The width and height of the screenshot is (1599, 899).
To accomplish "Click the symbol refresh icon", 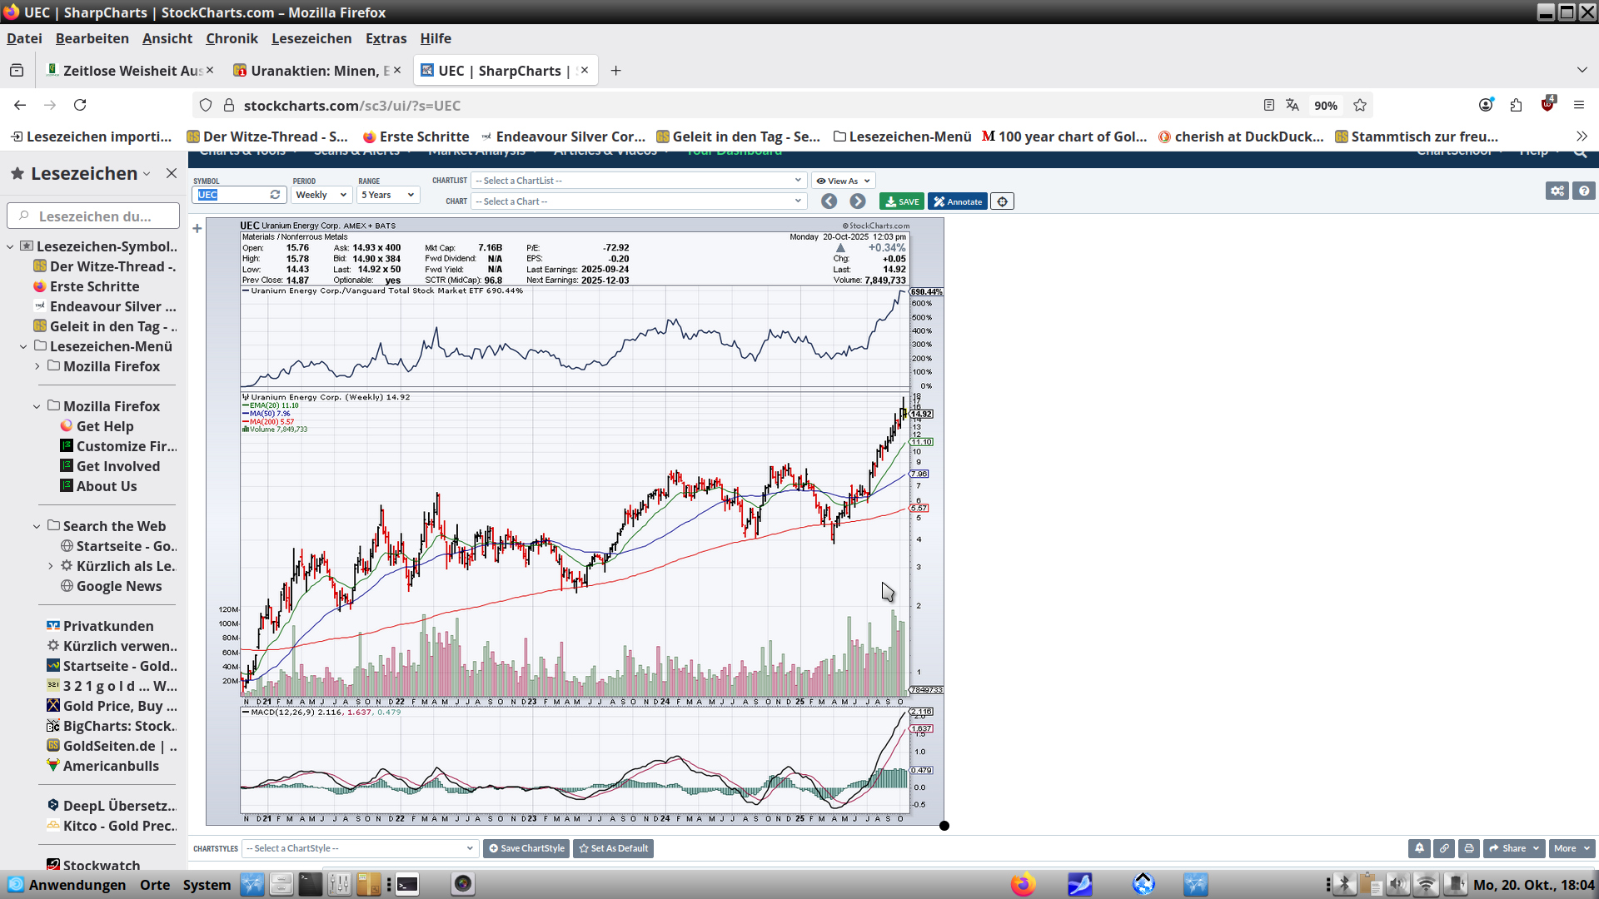I will click(275, 195).
